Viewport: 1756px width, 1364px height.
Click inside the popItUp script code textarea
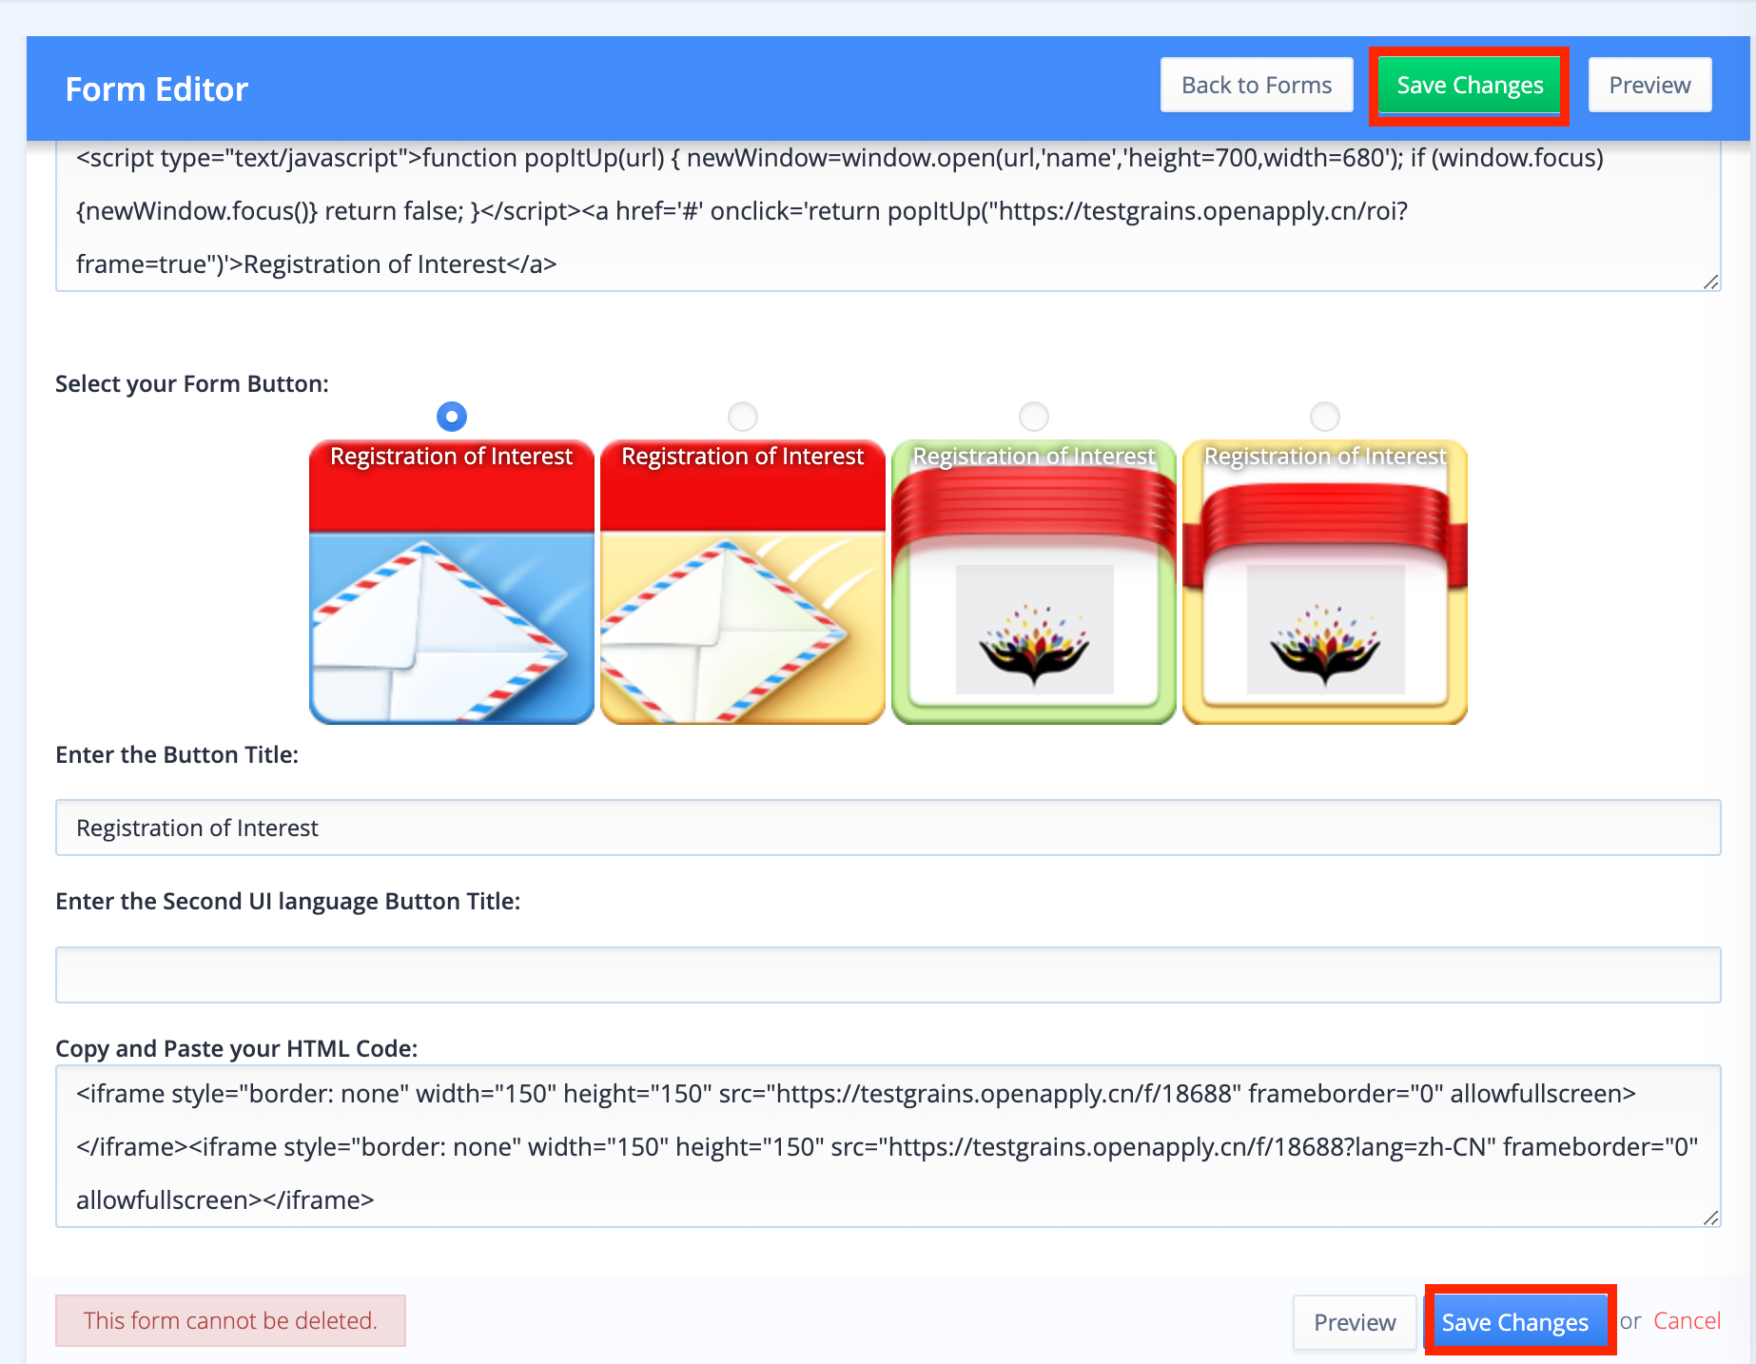[x=888, y=215]
